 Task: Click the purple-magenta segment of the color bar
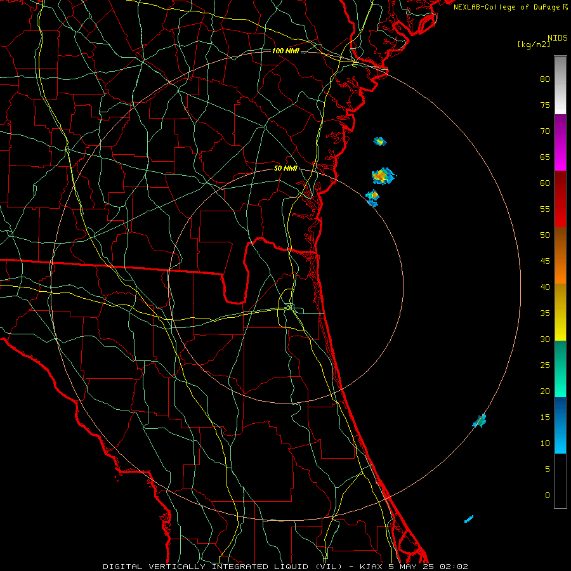560,142
